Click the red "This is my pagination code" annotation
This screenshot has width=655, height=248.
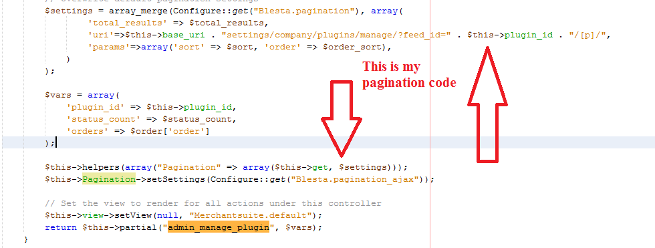click(408, 74)
